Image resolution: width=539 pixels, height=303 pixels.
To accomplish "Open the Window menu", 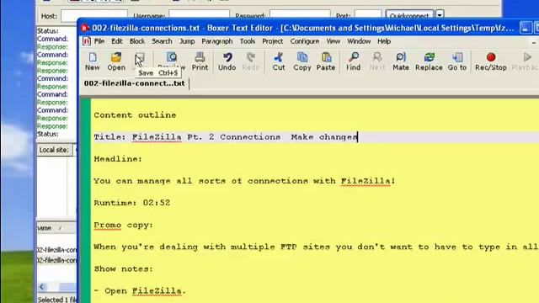I will (x=359, y=41).
